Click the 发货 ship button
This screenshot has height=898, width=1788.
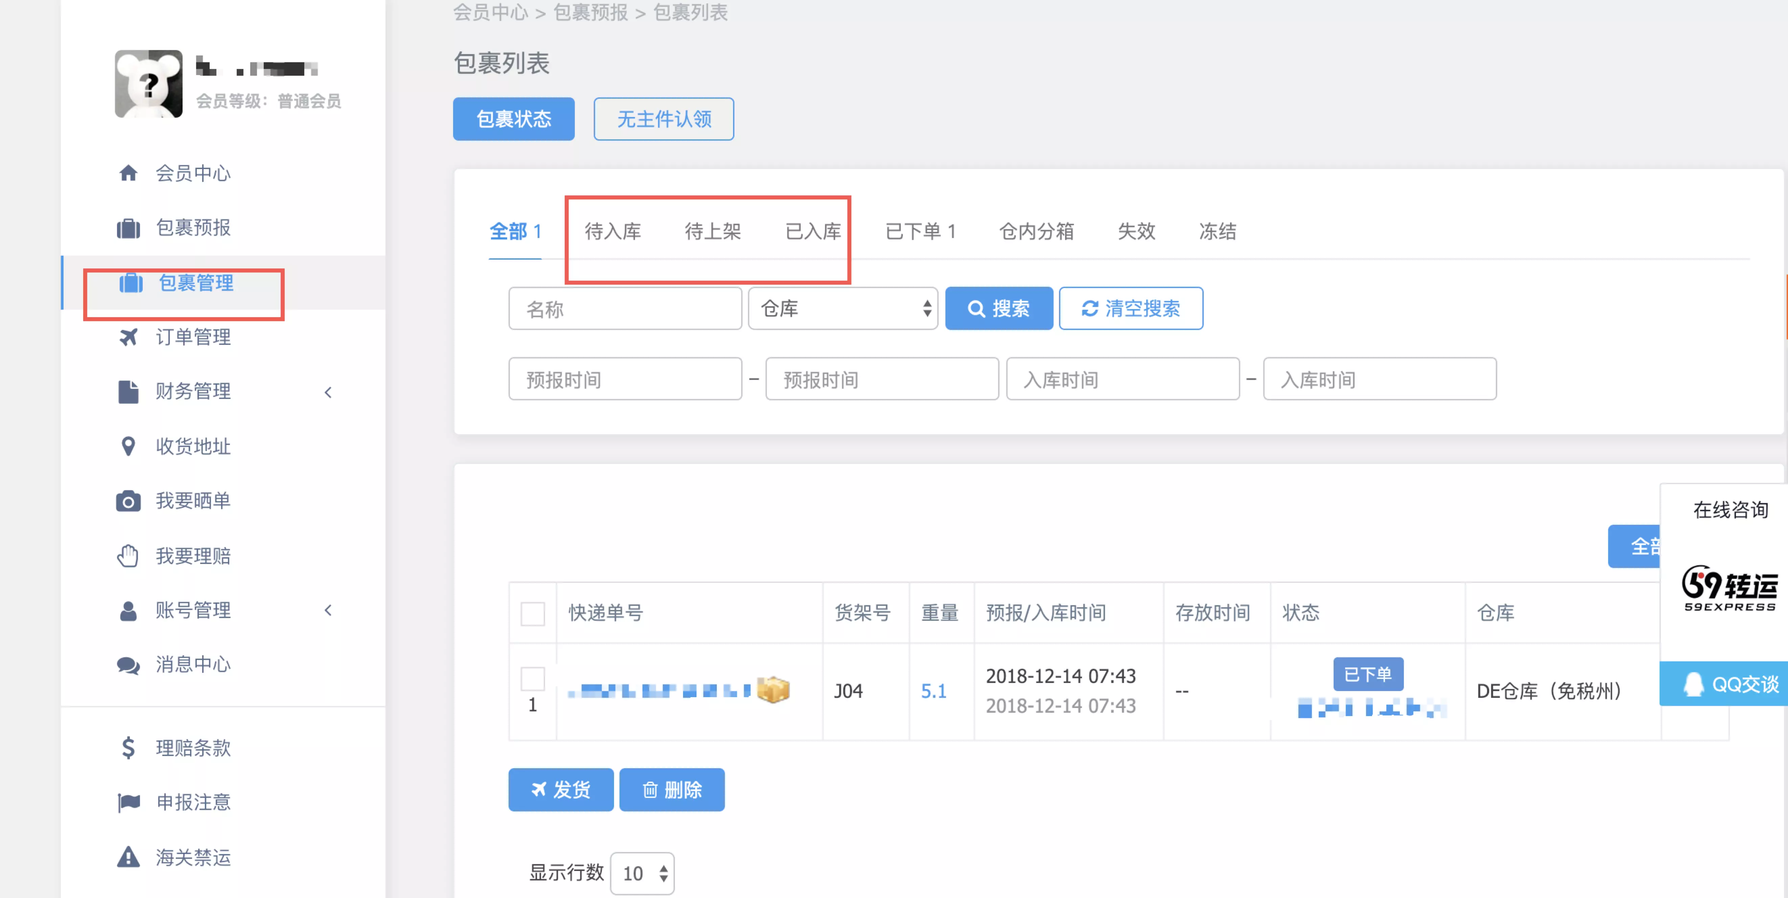pyautogui.click(x=561, y=790)
